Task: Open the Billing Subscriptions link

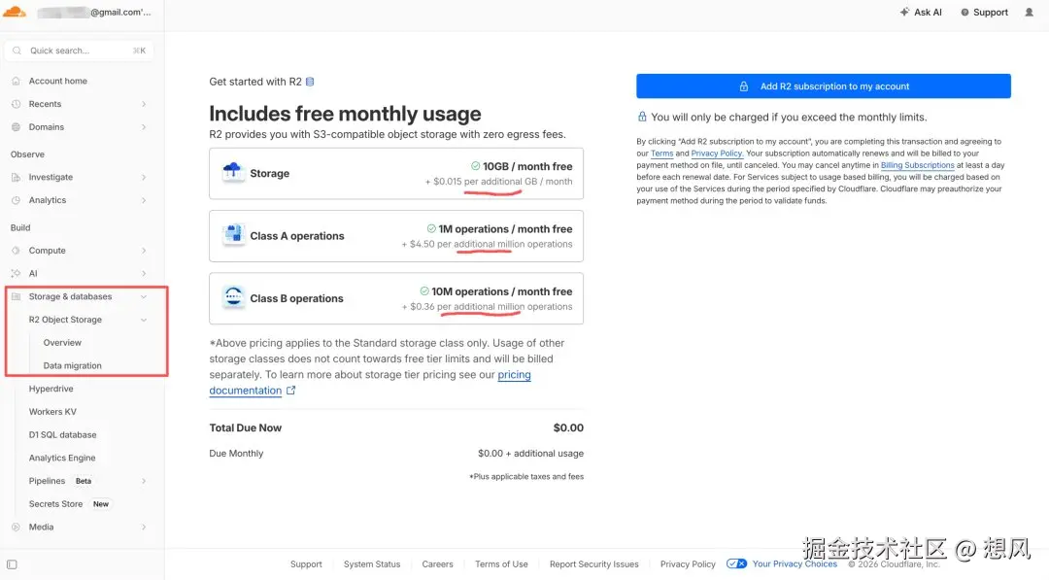Action: point(917,165)
